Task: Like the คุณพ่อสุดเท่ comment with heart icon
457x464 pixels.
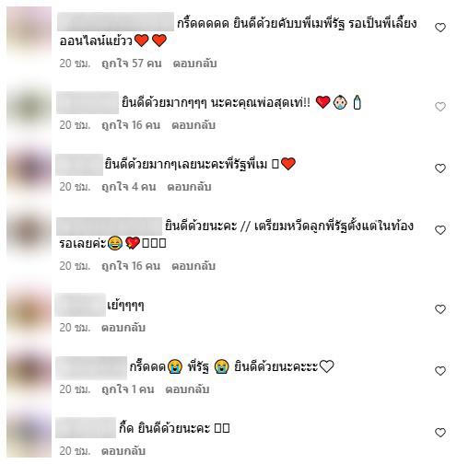Action: click(440, 107)
